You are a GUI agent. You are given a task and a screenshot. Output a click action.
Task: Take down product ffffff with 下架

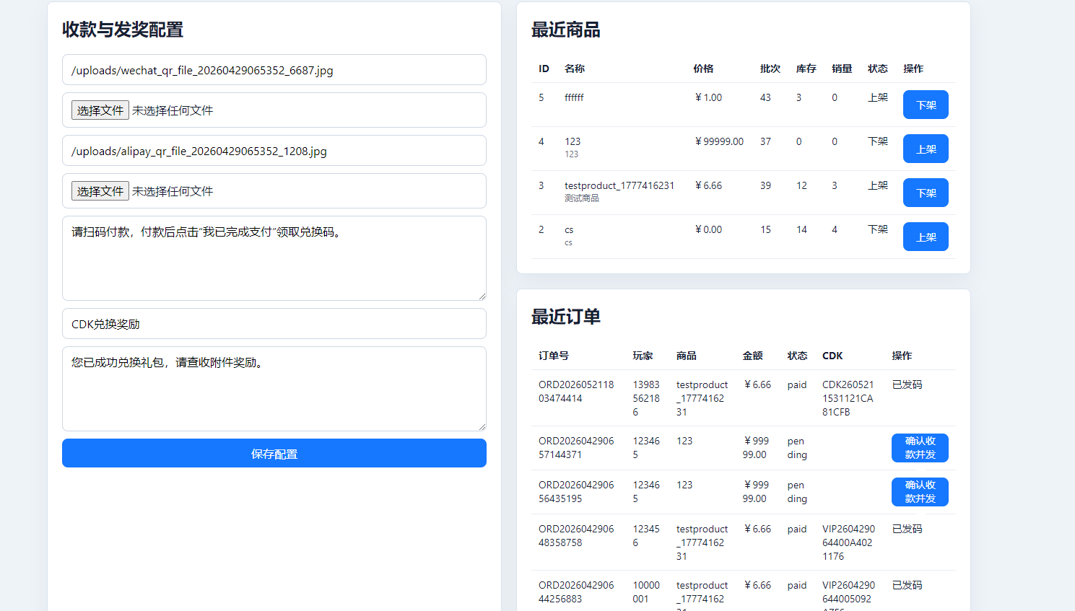click(926, 105)
